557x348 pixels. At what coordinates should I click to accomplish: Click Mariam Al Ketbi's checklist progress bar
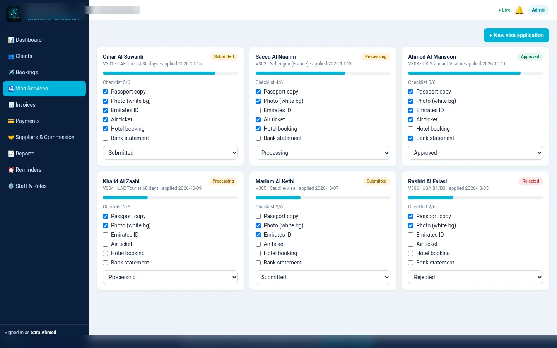coord(323,198)
